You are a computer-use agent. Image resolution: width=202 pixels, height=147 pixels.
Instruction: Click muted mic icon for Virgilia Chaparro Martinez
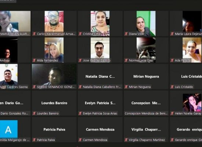[x=126, y=140]
